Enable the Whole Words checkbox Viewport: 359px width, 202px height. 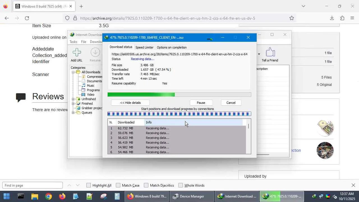click(x=181, y=185)
